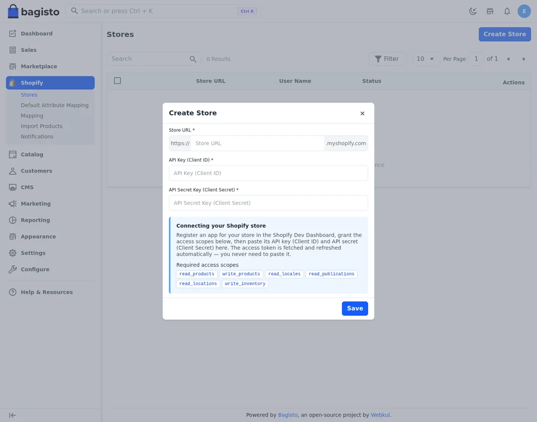Click the page number input
This screenshot has height=422, width=537.
[476, 59]
